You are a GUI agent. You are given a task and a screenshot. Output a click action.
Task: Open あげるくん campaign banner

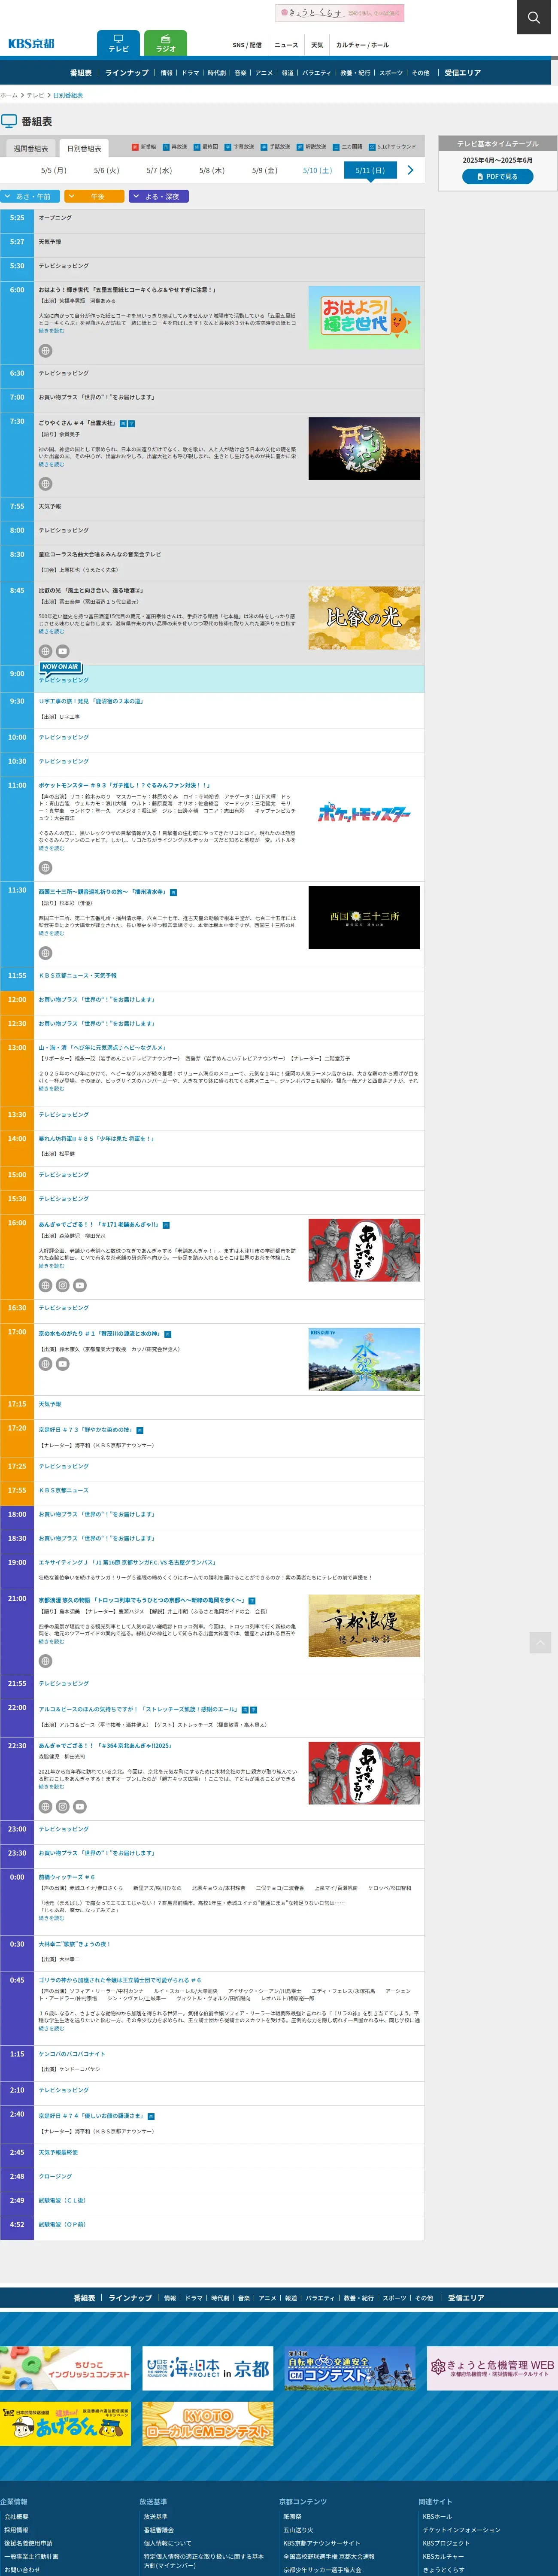(x=65, y=2424)
